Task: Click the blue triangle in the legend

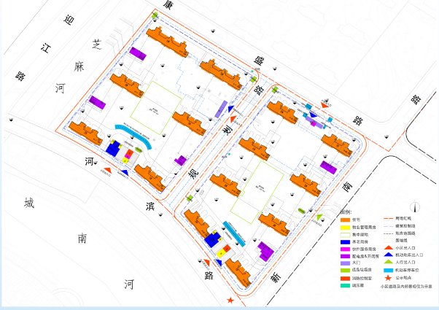Action: pos(389,255)
